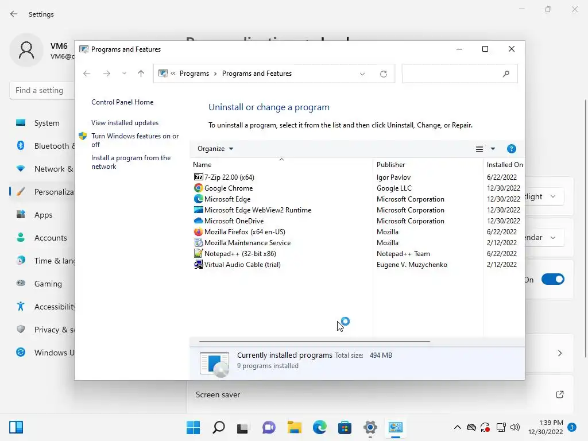Go back in Programs and Features window
588x441 pixels.
pos(87,73)
